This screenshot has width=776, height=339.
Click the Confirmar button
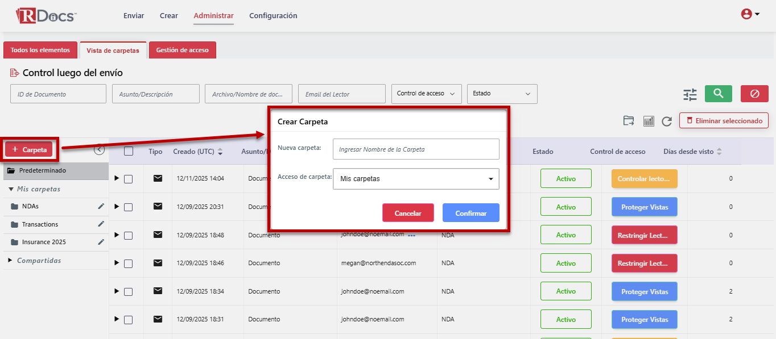tap(470, 213)
